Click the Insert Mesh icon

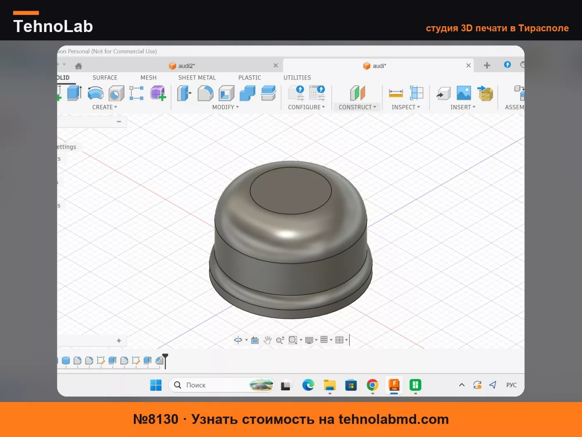[485, 93]
